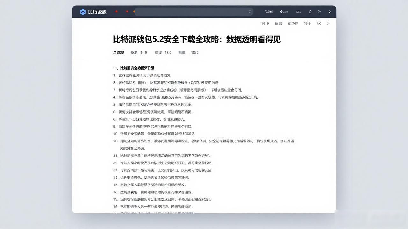The height and width of the screenshot is (229, 408).
Task: Click the magnifier icon inside the search field
Action: click(x=250, y=12)
